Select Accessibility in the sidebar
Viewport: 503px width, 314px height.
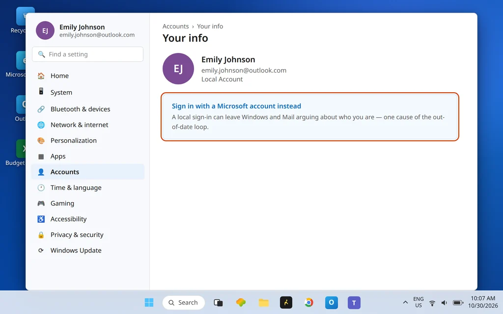coord(87,219)
